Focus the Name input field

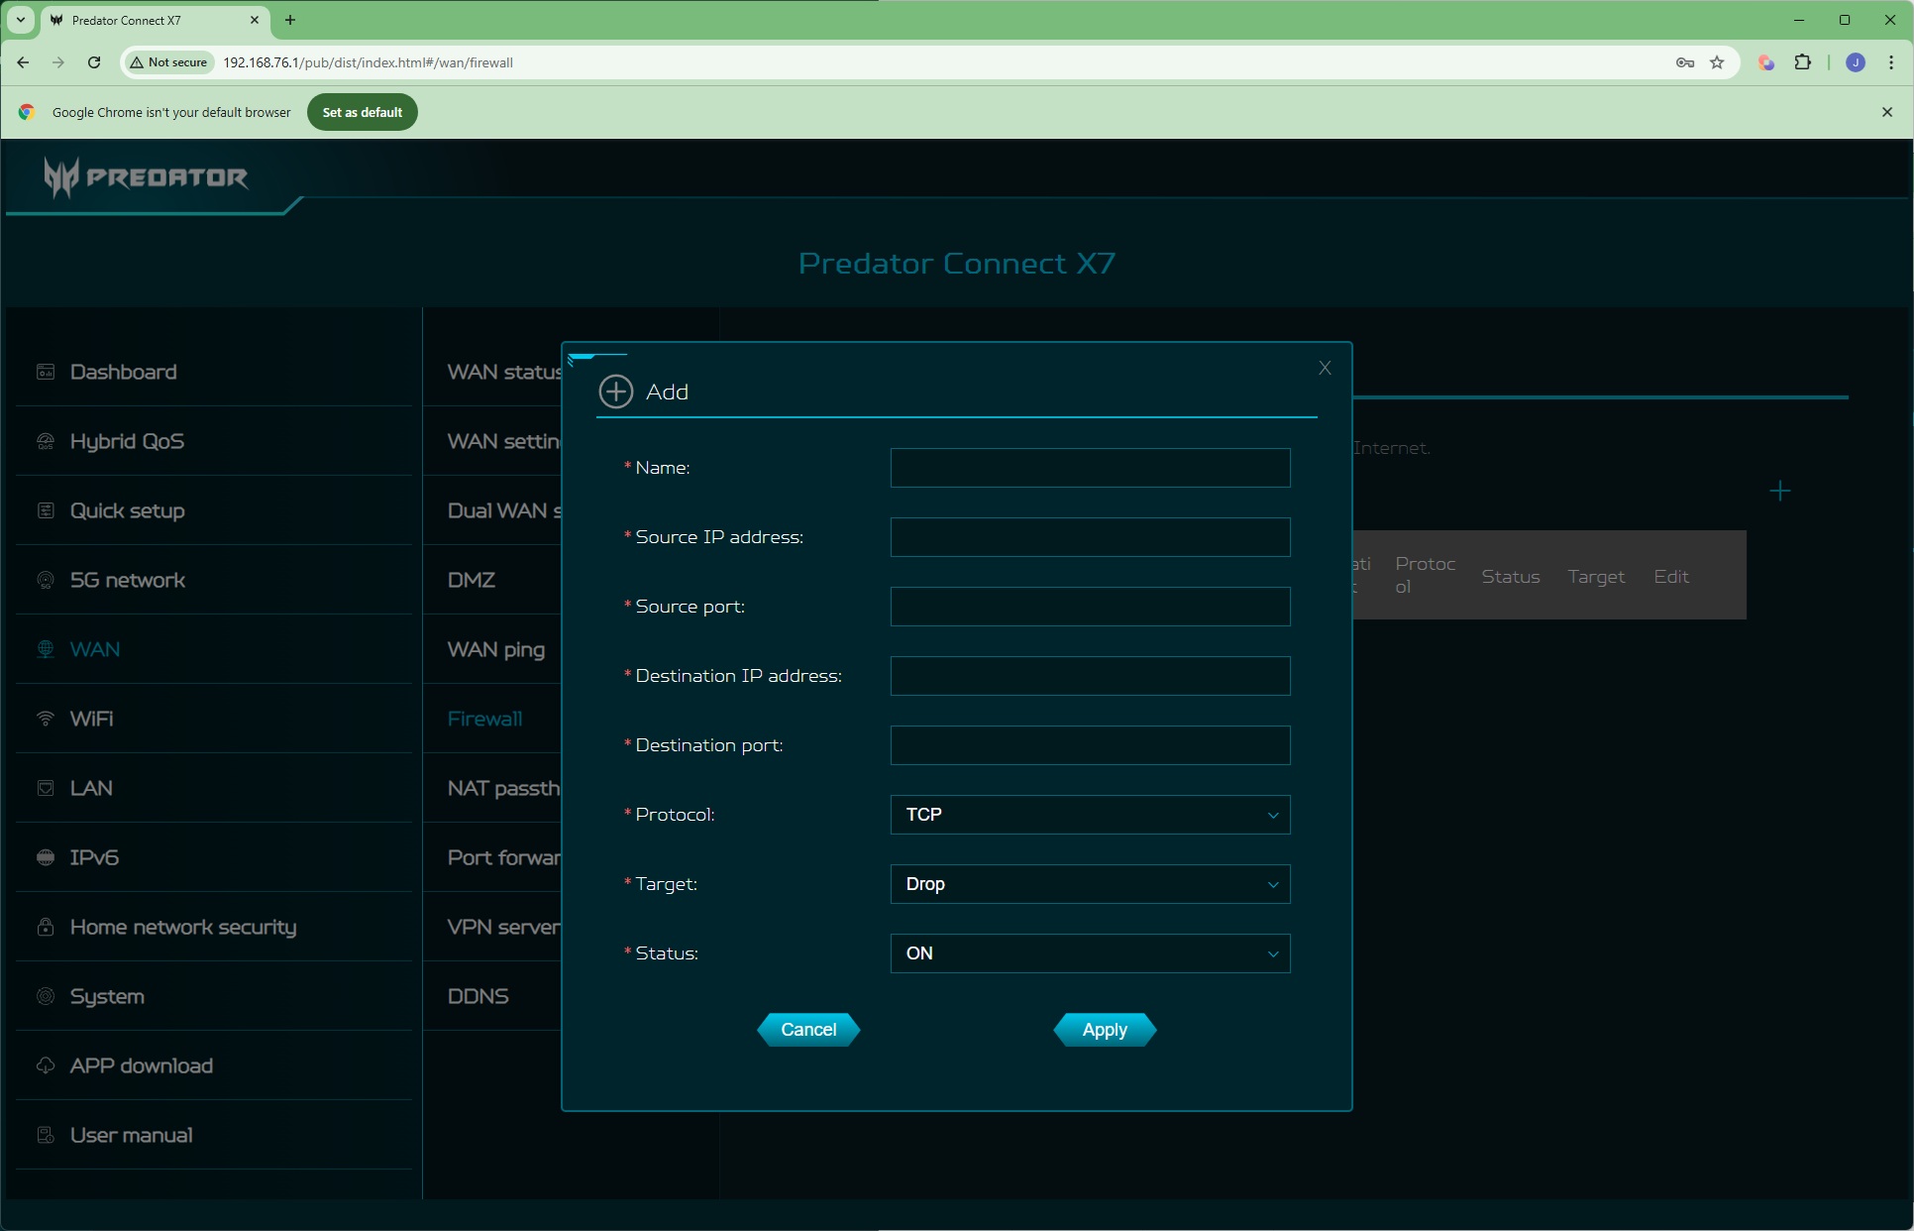coord(1090,468)
